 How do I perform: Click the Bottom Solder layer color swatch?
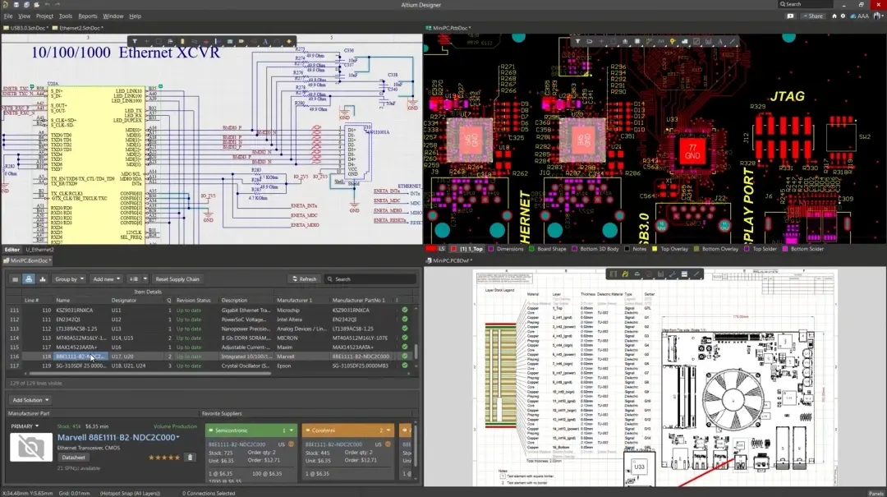coord(785,249)
